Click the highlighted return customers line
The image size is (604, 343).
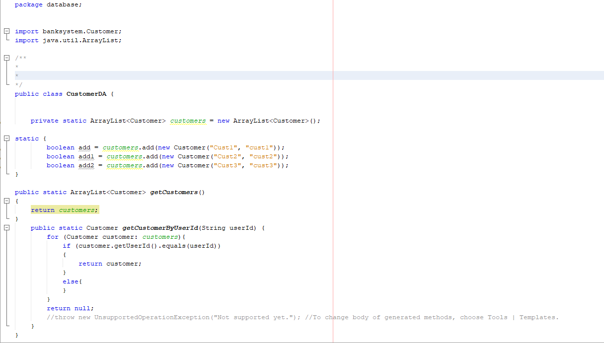(64, 209)
